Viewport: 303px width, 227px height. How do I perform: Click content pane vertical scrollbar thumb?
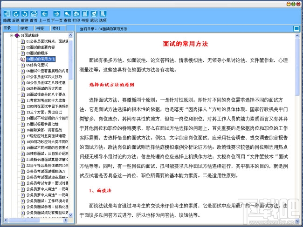[x=297, y=67]
